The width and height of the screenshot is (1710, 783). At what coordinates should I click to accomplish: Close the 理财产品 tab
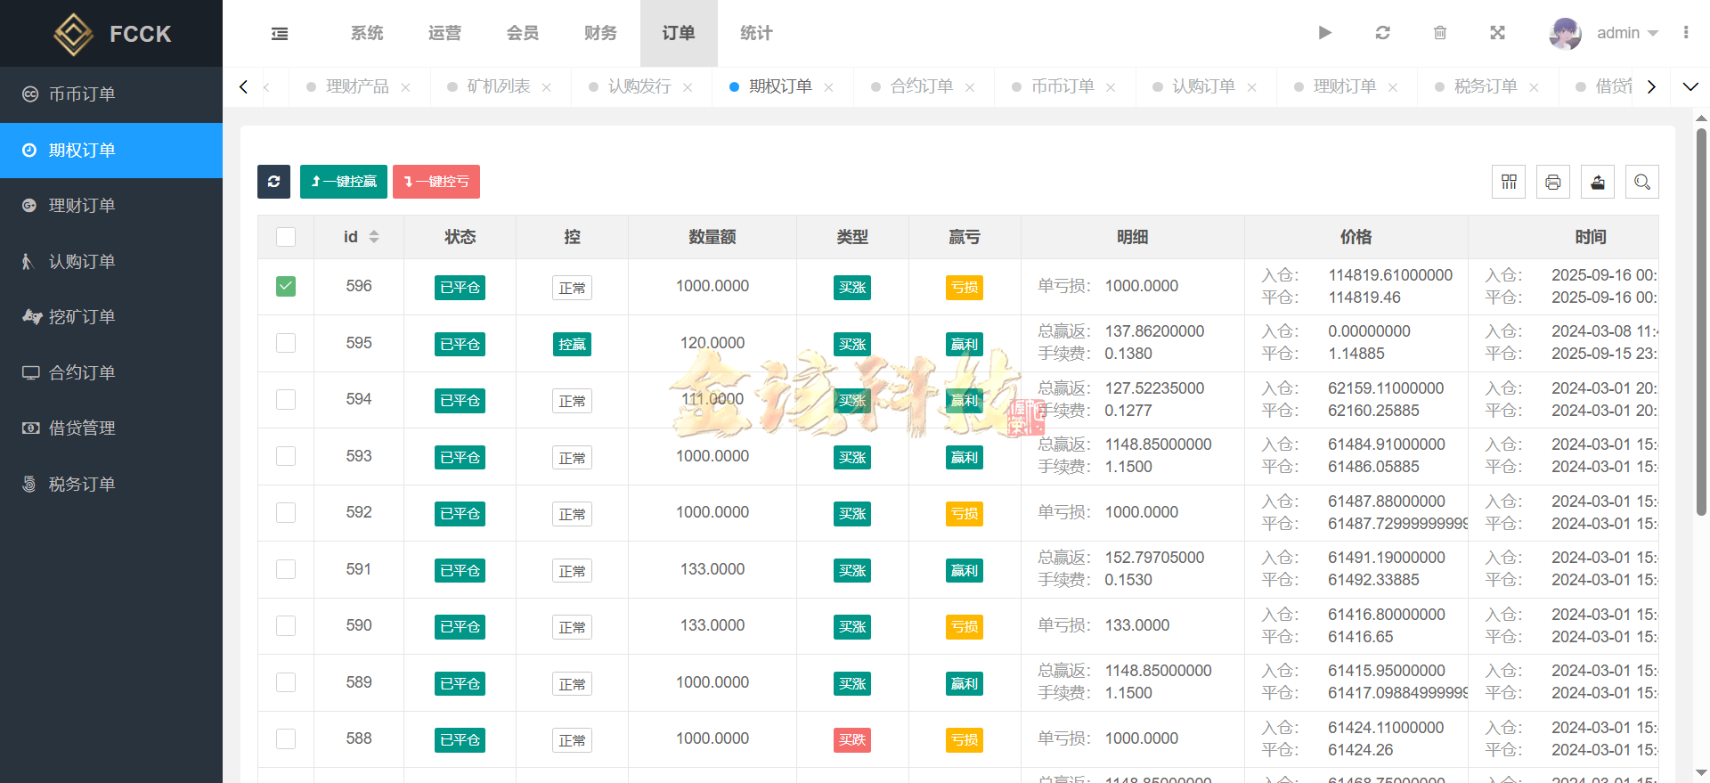(x=405, y=87)
